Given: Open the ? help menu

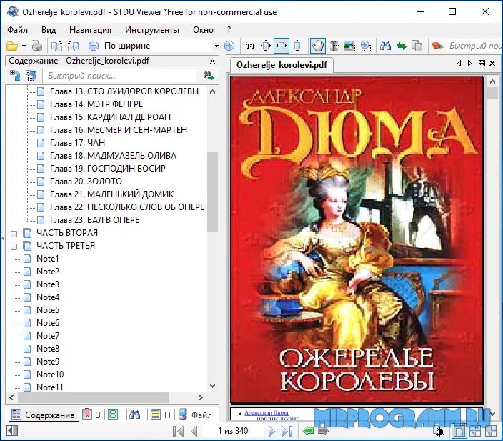Looking at the screenshot, I should 229,30.
